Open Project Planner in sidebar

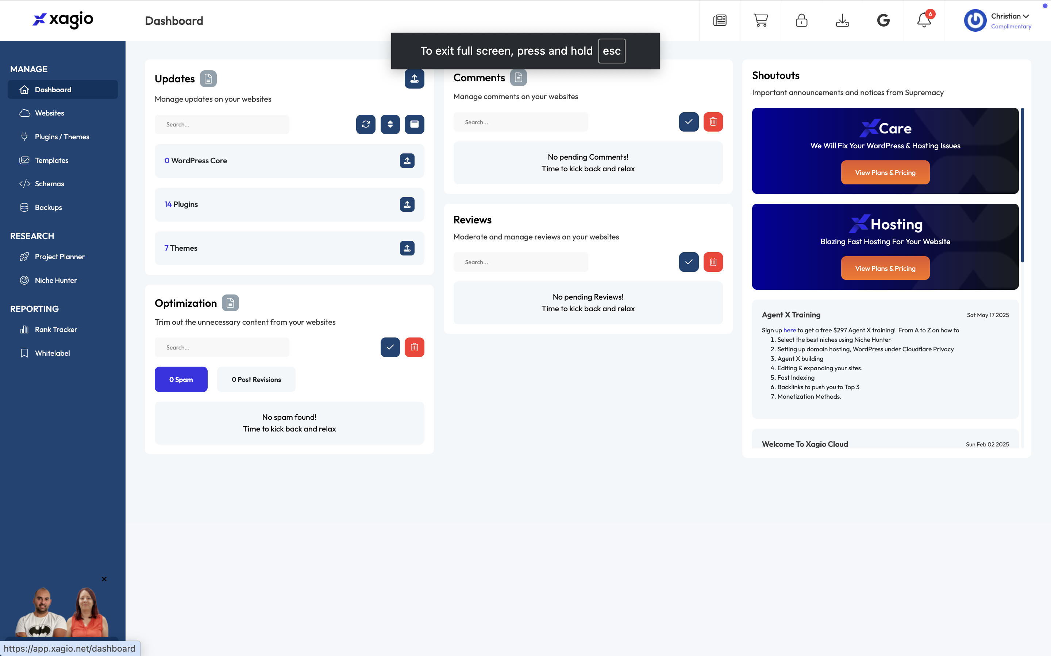coord(62,257)
